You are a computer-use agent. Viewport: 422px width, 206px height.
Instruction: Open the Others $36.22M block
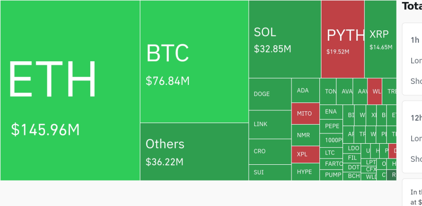(194, 151)
